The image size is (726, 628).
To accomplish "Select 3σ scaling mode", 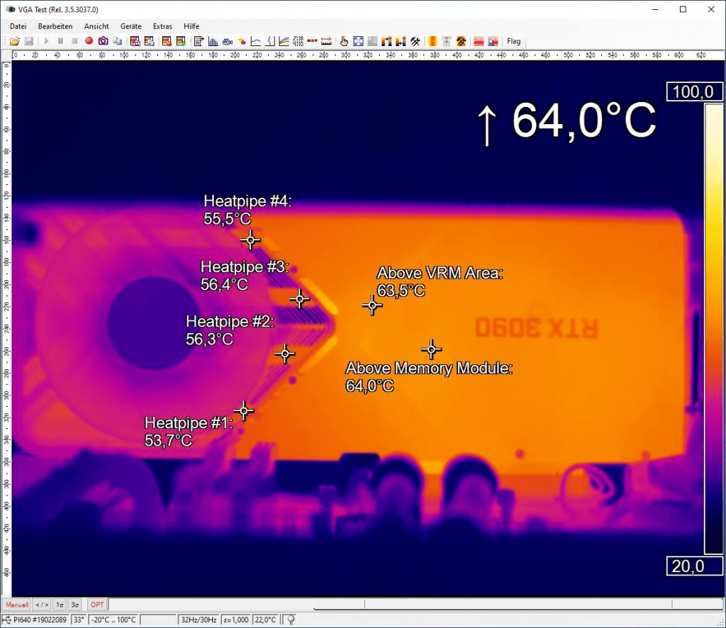I will pyautogui.click(x=74, y=605).
